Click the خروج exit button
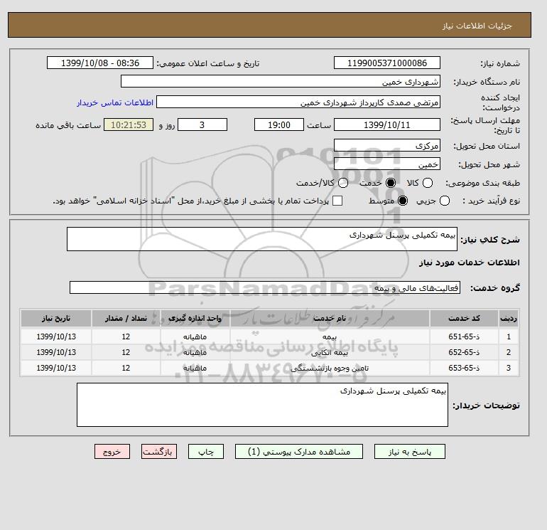The image size is (547, 530). tap(112, 452)
